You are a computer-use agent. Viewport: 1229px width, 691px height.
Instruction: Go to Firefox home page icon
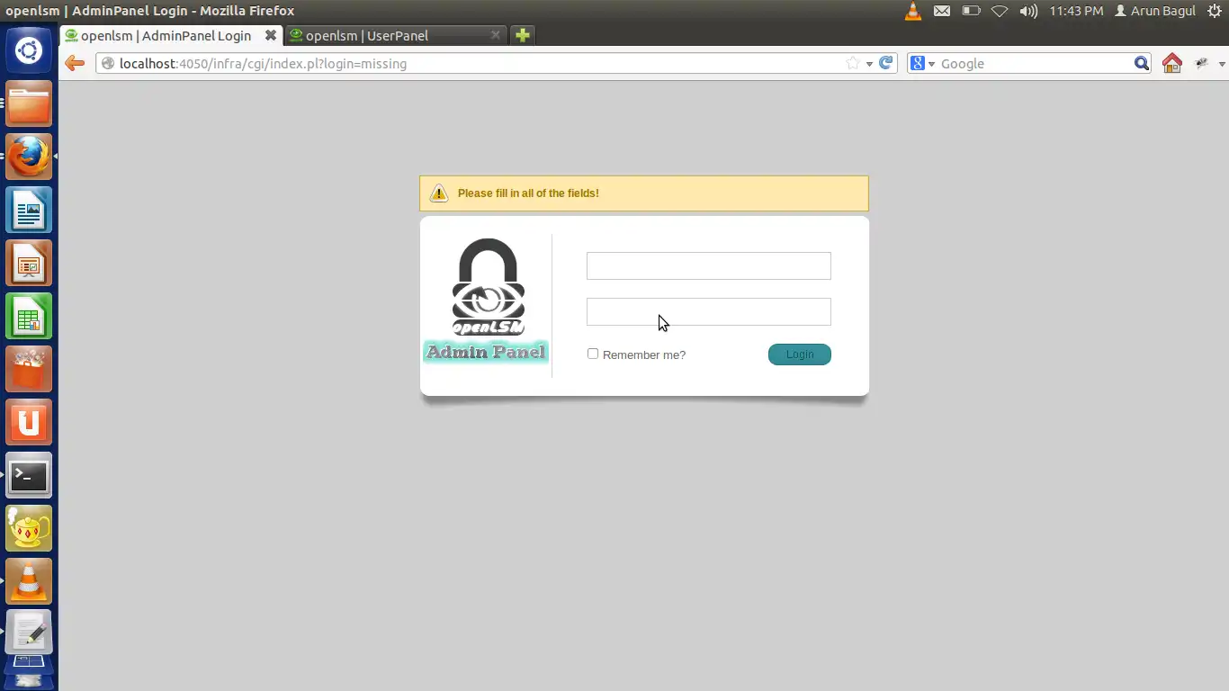coord(1171,63)
